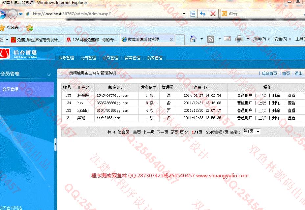Click the add to favorites bar star icon
The height and width of the screenshot is (210, 305).
(x=30, y=28)
